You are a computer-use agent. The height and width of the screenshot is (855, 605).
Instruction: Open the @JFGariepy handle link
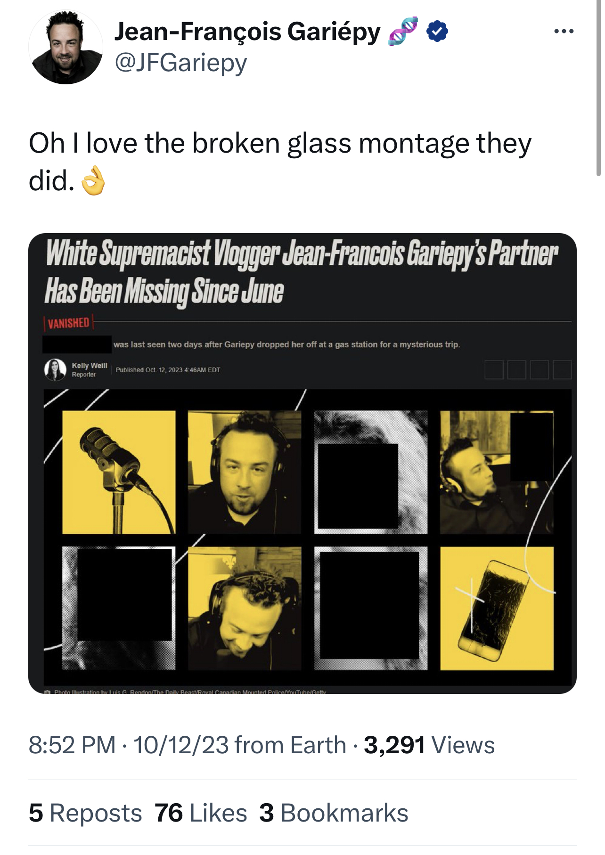tap(180, 62)
